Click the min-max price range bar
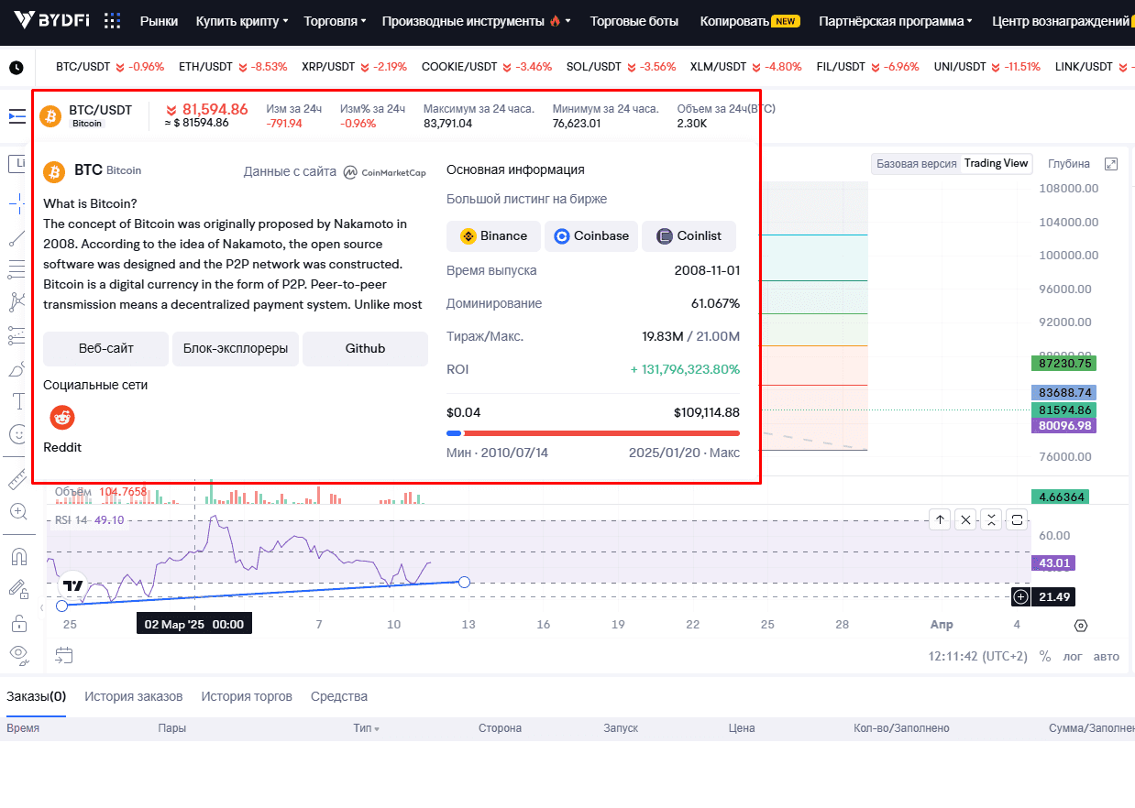 (x=593, y=433)
